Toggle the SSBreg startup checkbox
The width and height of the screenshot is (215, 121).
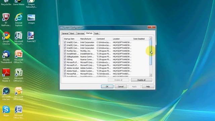(x=65, y=59)
